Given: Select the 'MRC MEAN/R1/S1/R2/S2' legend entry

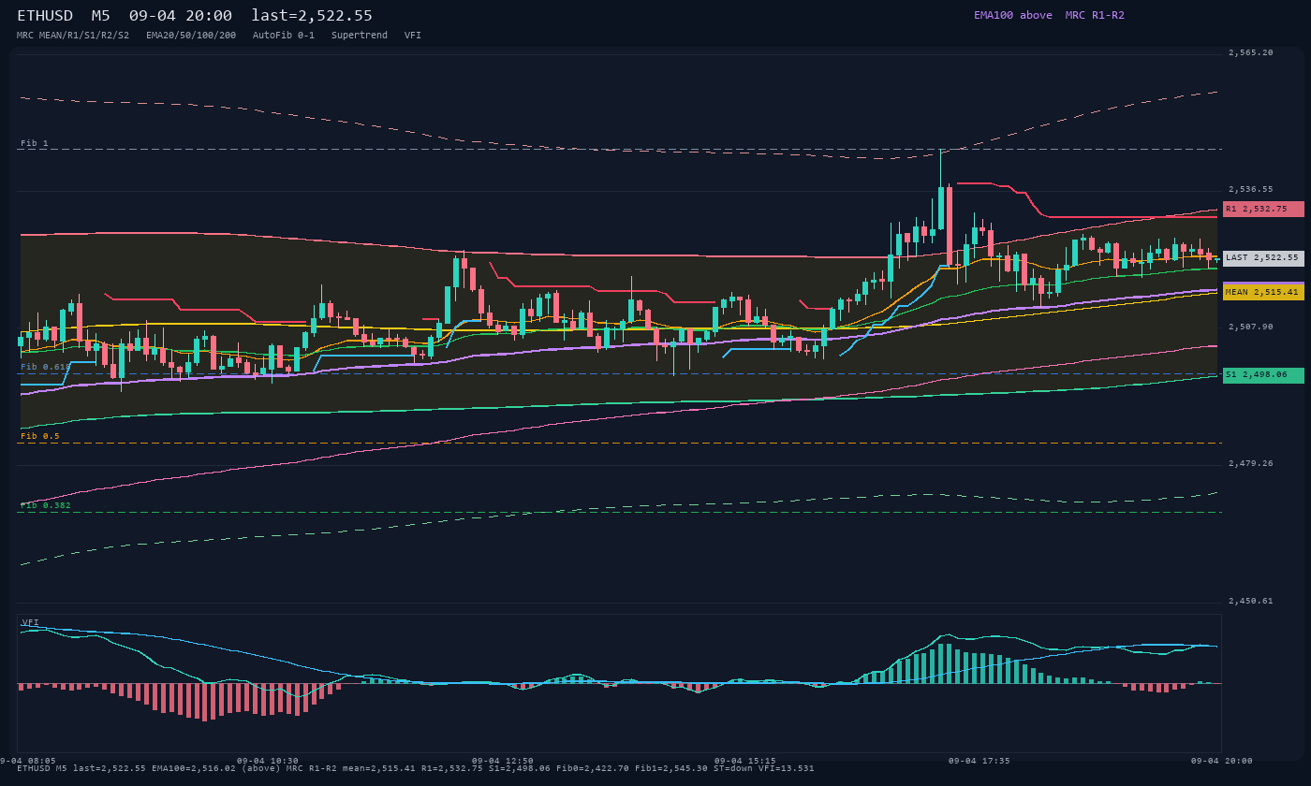Looking at the screenshot, I should 73,36.
